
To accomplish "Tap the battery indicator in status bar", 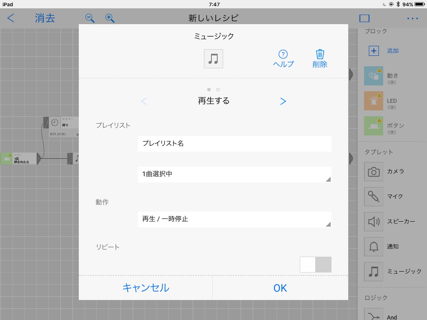I will tap(419, 4).
